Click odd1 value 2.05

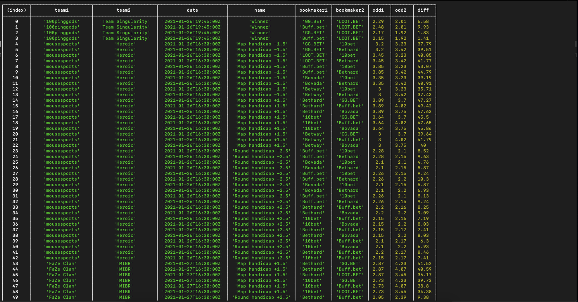(x=378, y=297)
